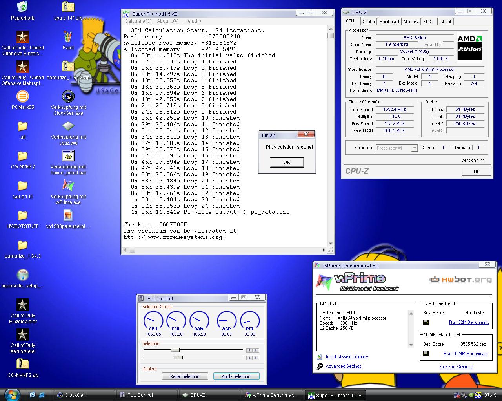Switch to wPrime Benchmark taskbar button
Image resolution: width=502 pixels, height=401 pixels.
tap(272, 395)
